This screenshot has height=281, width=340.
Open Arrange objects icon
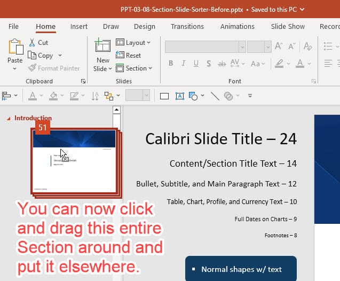[x=109, y=96]
